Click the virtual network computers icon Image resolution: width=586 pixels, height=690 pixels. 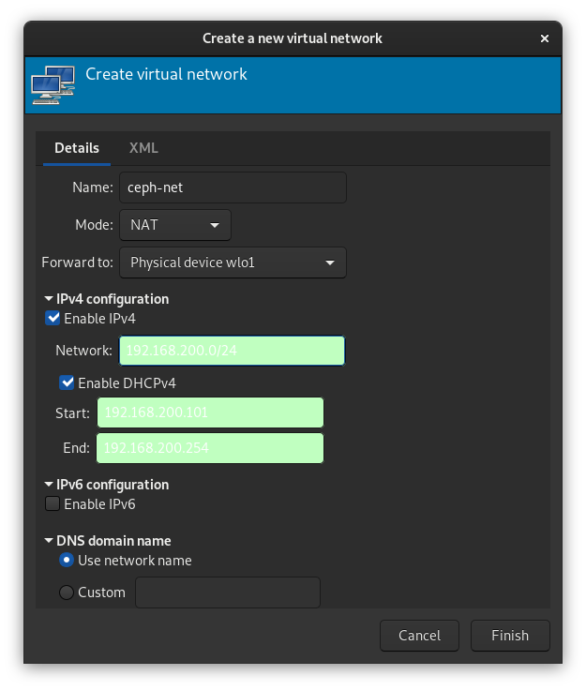click(x=53, y=85)
